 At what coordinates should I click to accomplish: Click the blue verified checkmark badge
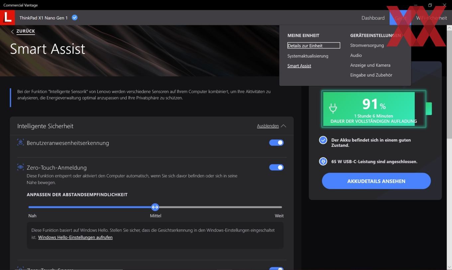point(75,18)
